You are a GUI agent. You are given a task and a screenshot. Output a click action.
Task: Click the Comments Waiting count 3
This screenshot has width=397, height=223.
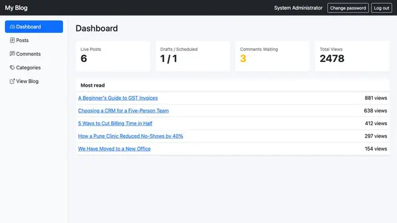[243, 59]
